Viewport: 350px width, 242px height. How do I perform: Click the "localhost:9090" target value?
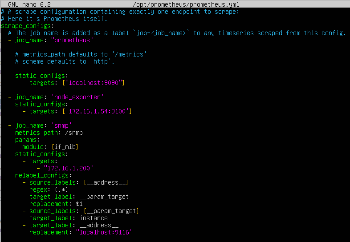[94, 83]
